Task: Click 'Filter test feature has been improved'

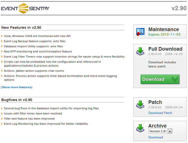Action: click(x=29, y=119)
